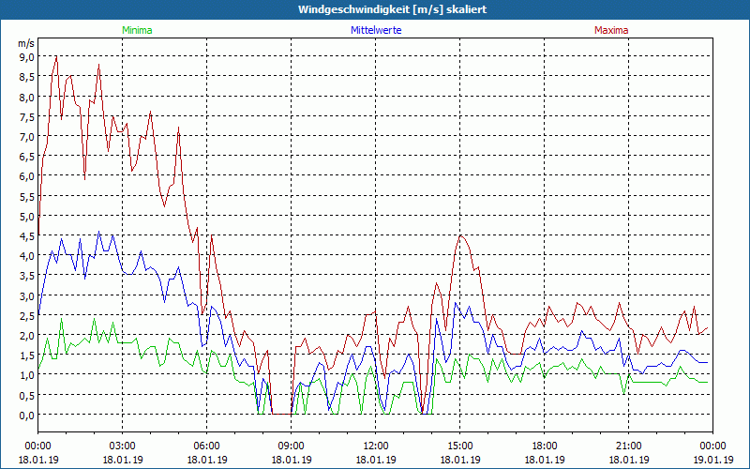Click the 18:00 time marker
Screen dimensions: 750x469
[x=544, y=446]
